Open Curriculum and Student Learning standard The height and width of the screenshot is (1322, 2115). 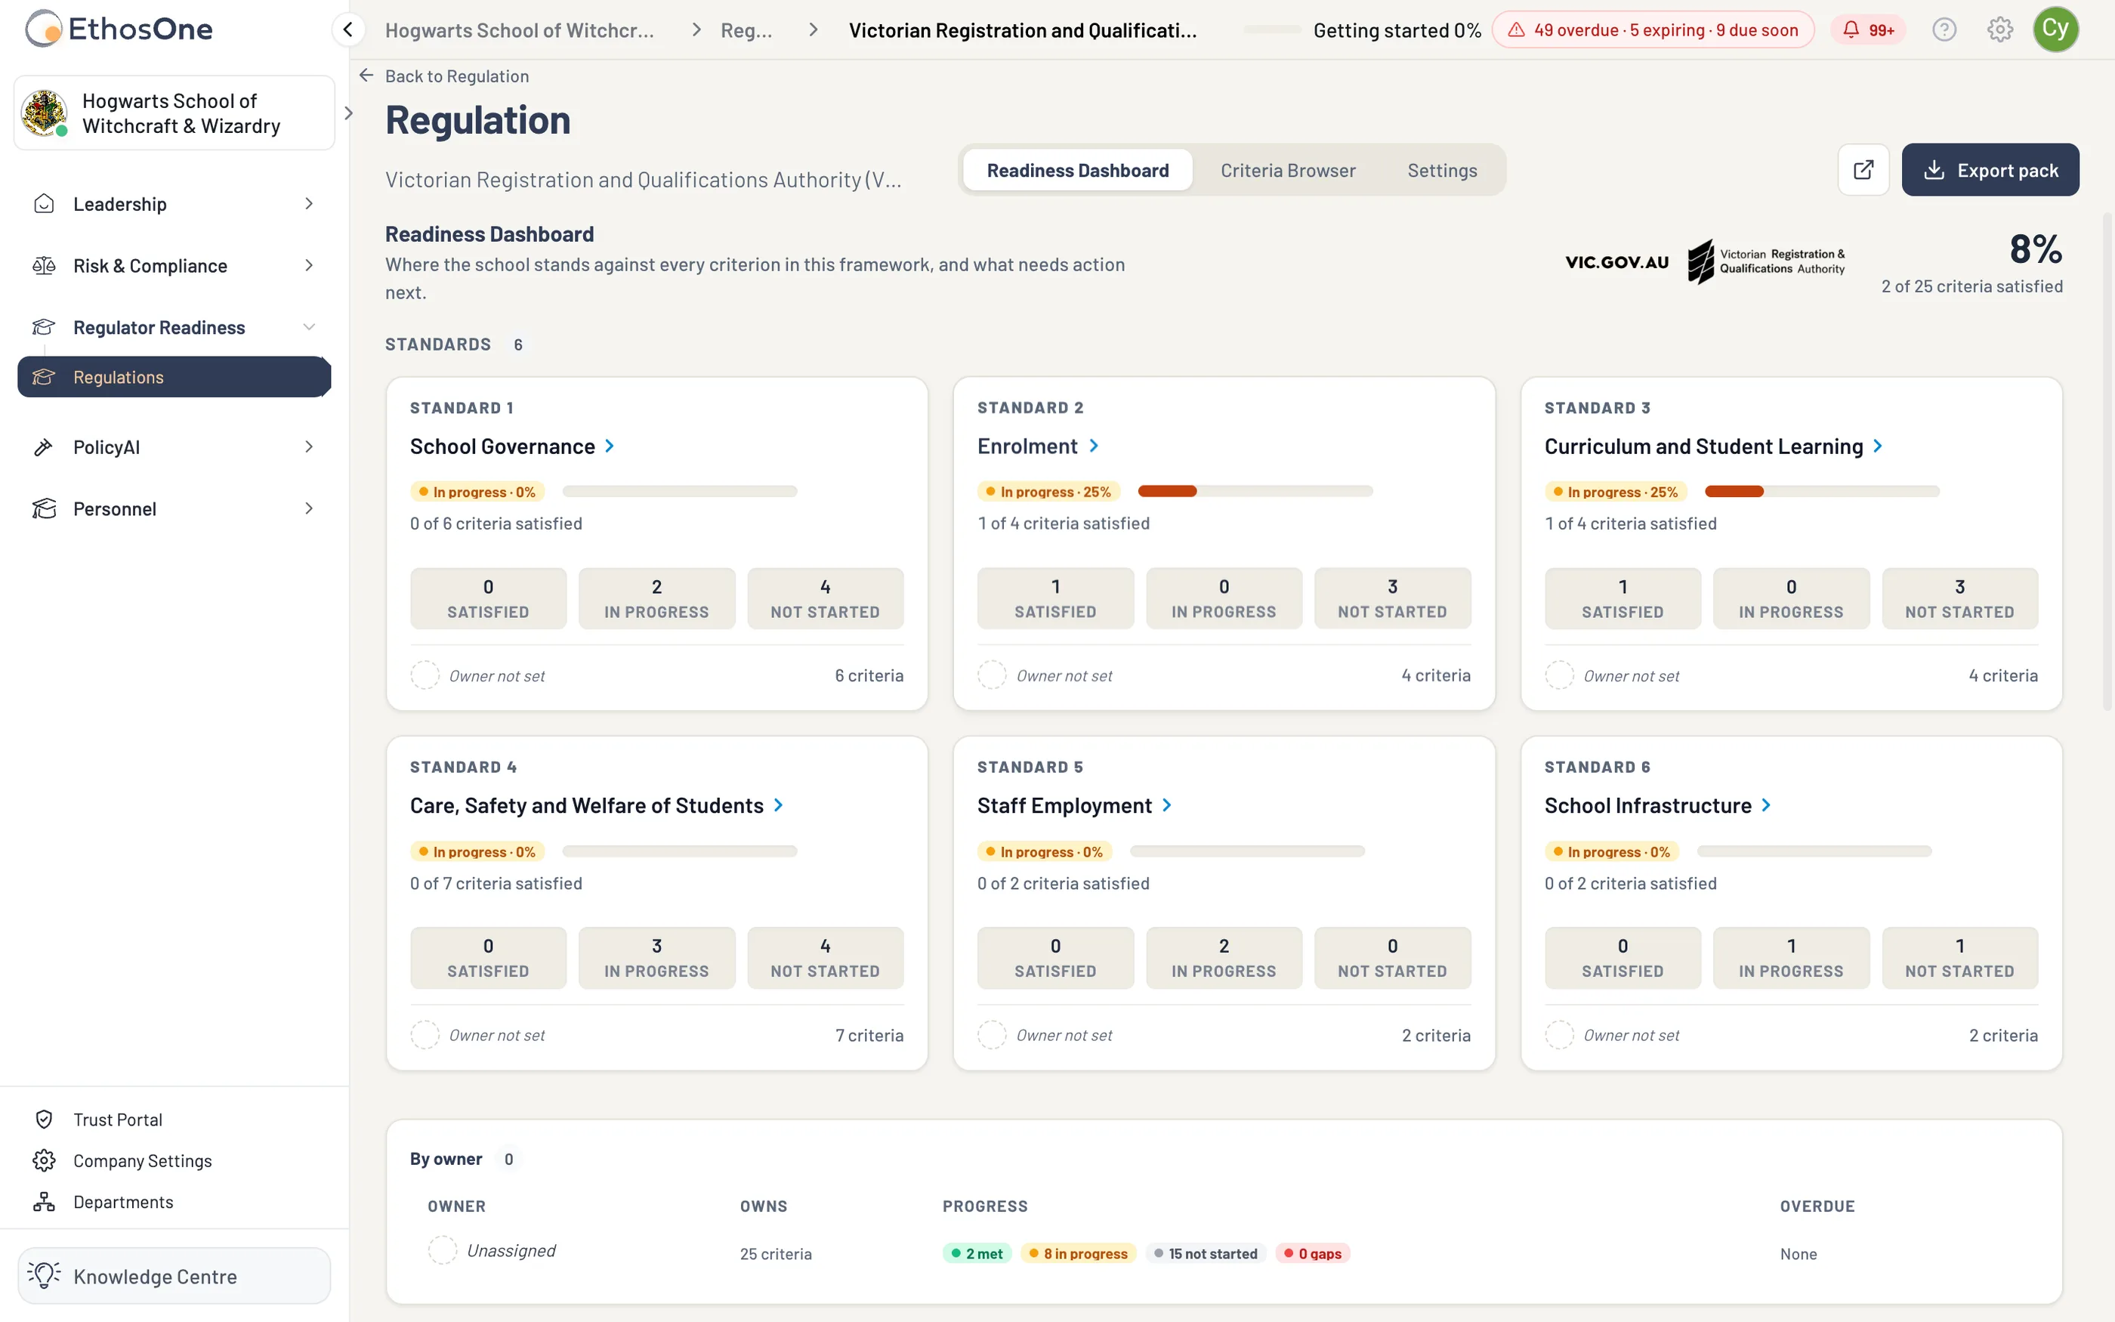click(1713, 446)
